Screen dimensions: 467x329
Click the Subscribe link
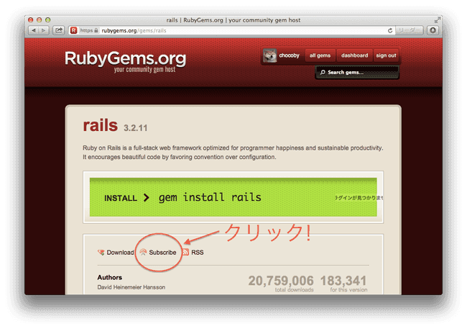[162, 253]
